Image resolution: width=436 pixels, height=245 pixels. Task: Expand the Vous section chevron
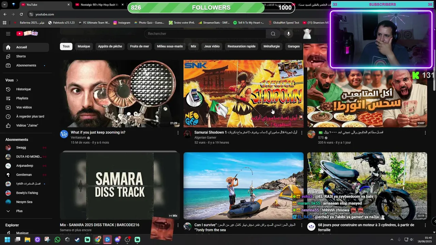click(17, 80)
